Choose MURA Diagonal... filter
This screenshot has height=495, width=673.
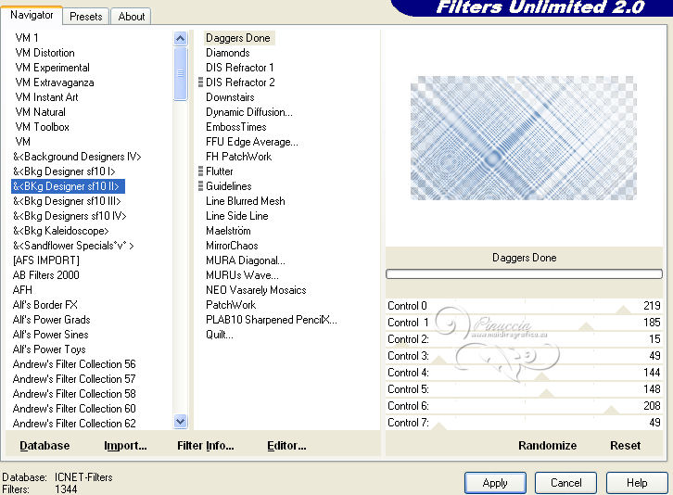click(246, 260)
